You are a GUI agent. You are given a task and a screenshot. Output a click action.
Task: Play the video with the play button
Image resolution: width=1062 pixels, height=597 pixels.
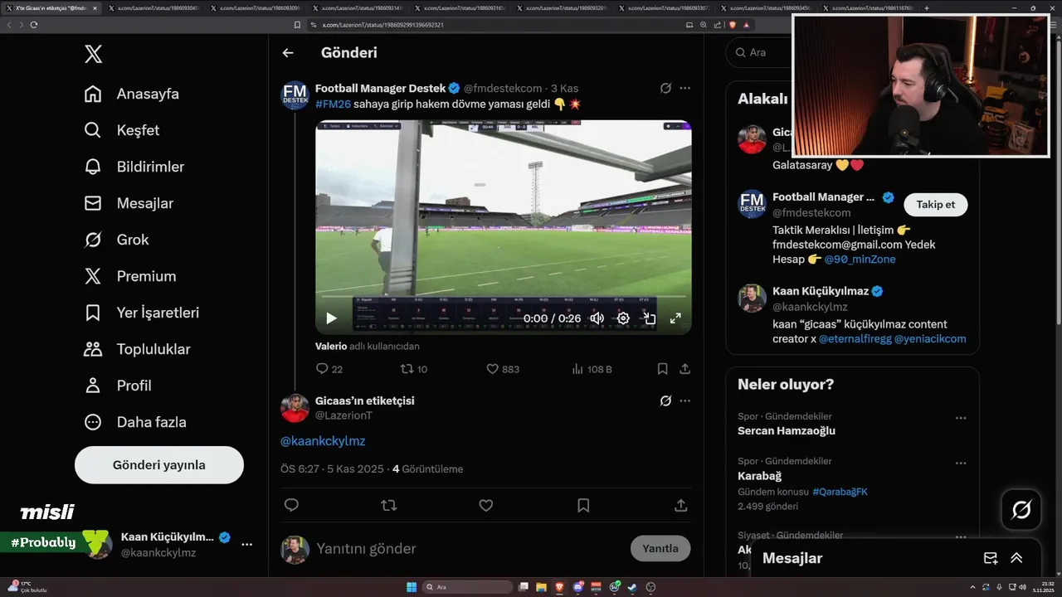[x=331, y=318]
